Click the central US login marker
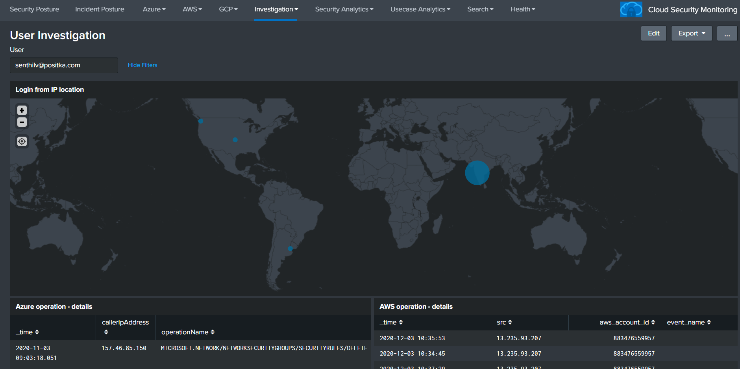 click(x=235, y=140)
